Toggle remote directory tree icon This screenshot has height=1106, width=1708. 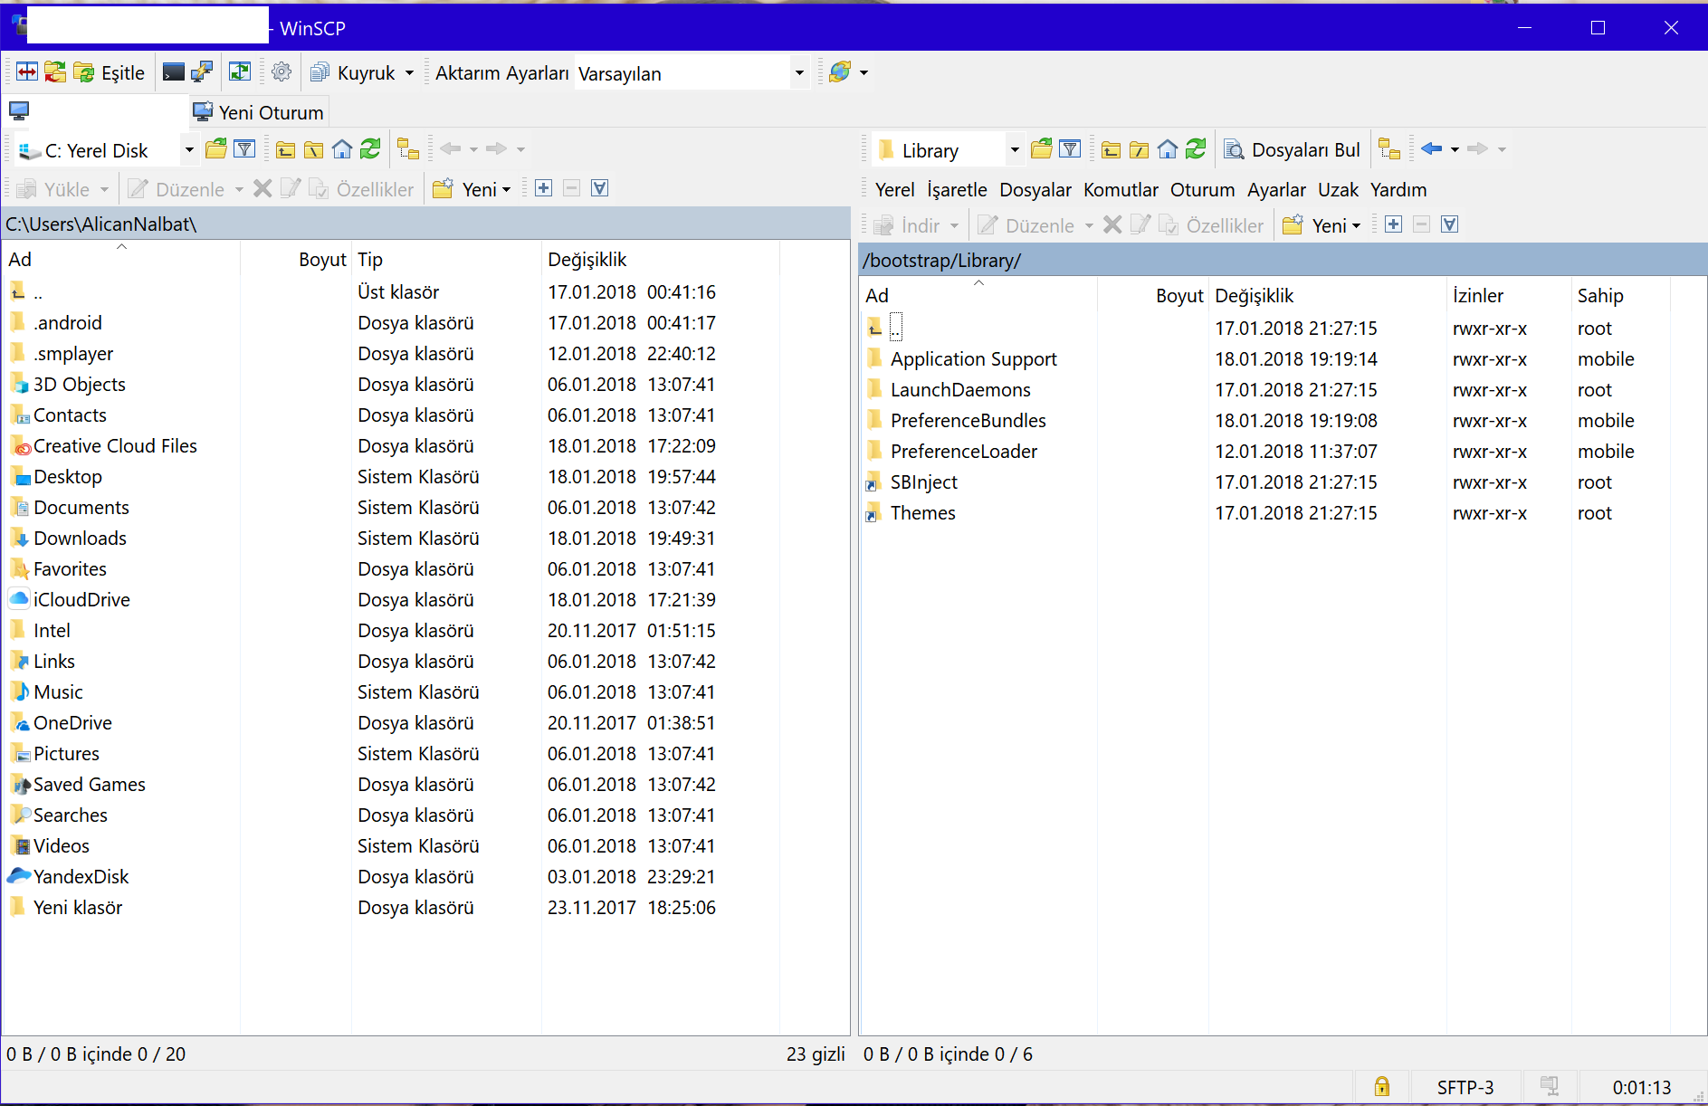pos(1389,149)
